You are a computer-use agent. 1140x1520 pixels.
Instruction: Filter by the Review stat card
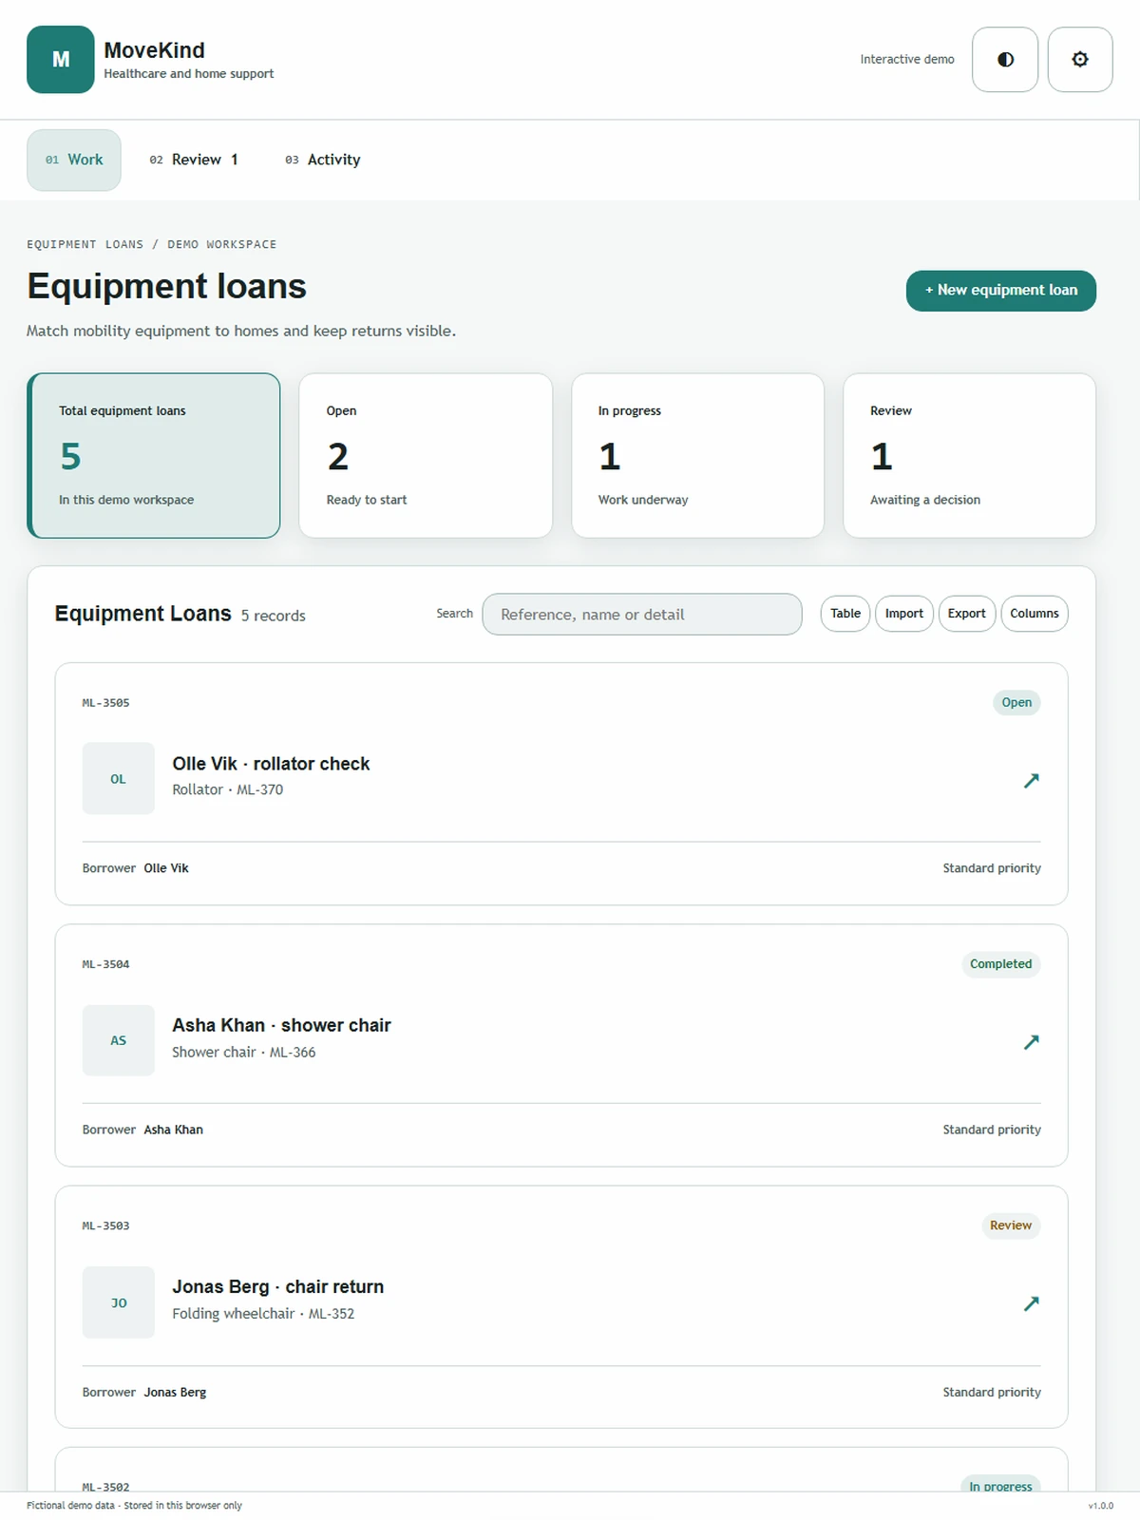tap(969, 455)
